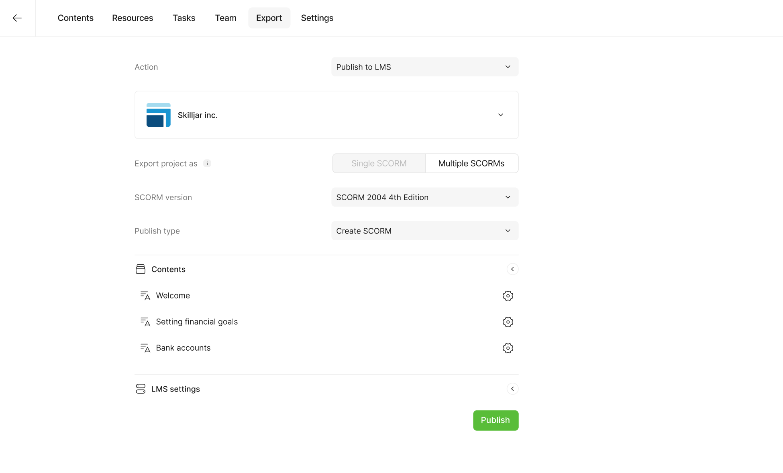The width and height of the screenshot is (783, 473).
Task: Expand the Skilljar inc. LMS selector
Action: coord(500,115)
